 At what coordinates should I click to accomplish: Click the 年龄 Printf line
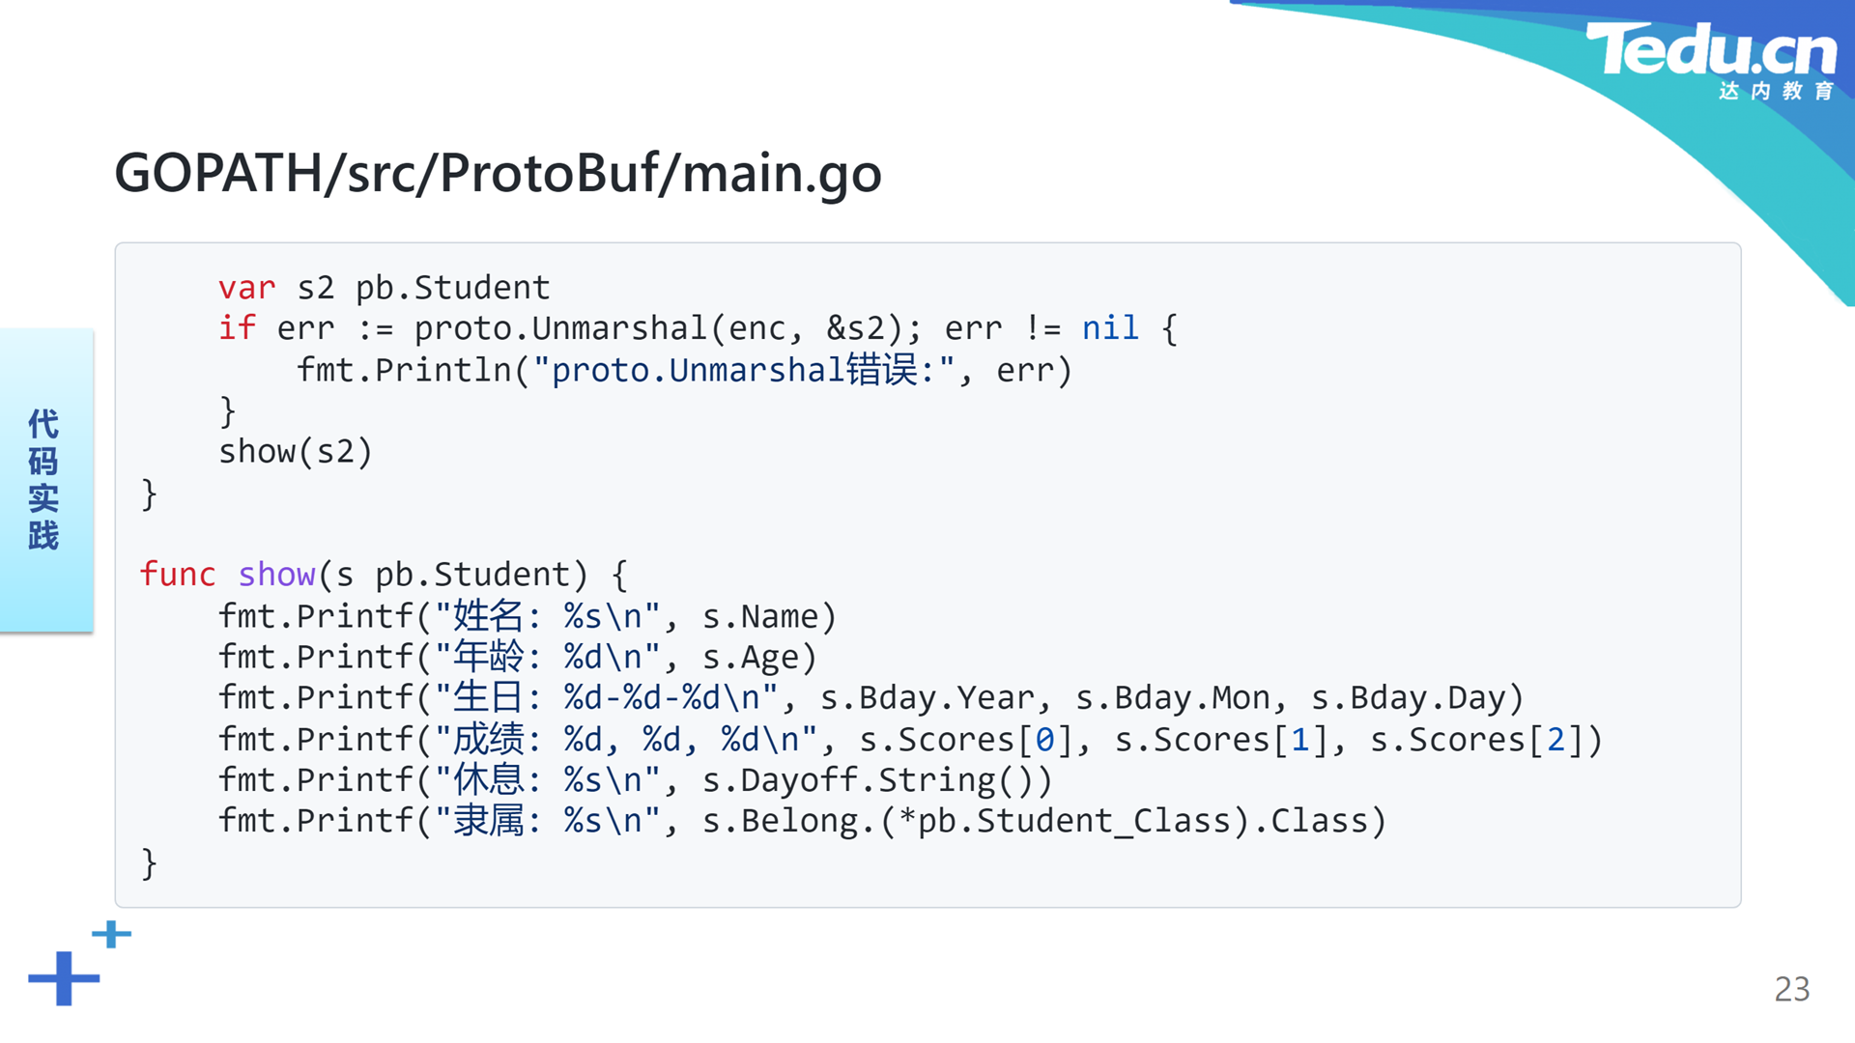(x=518, y=657)
